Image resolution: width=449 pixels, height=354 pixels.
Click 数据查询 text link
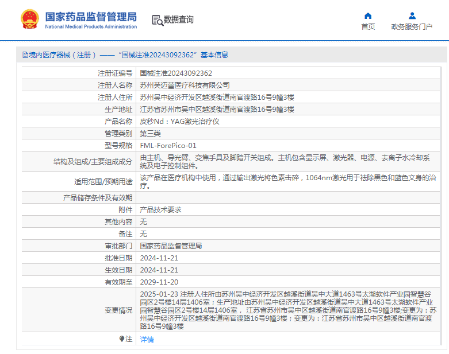pos(179,20)
